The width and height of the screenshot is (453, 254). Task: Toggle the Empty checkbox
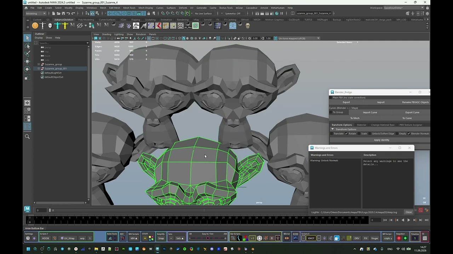tap(397, 134)
